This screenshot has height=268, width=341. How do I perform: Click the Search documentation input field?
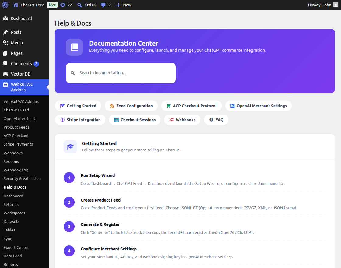tap(121, 73)
